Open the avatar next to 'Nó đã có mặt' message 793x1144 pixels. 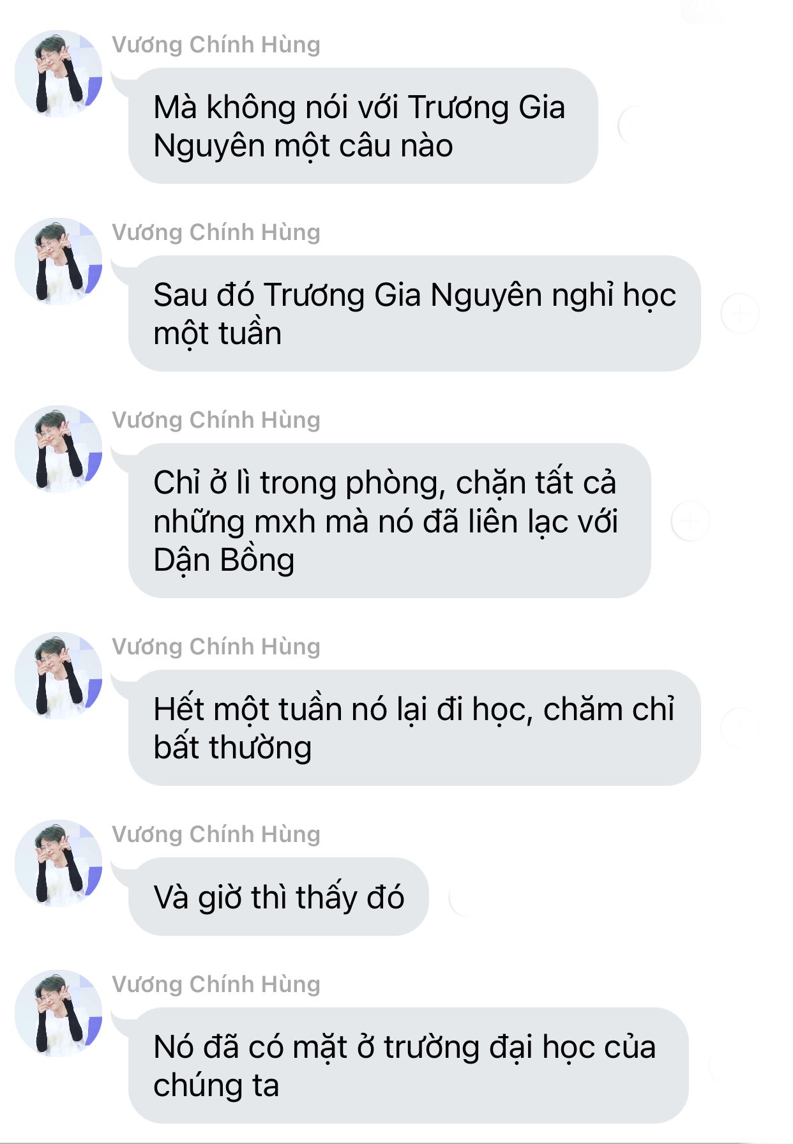tap(59, 1013)
